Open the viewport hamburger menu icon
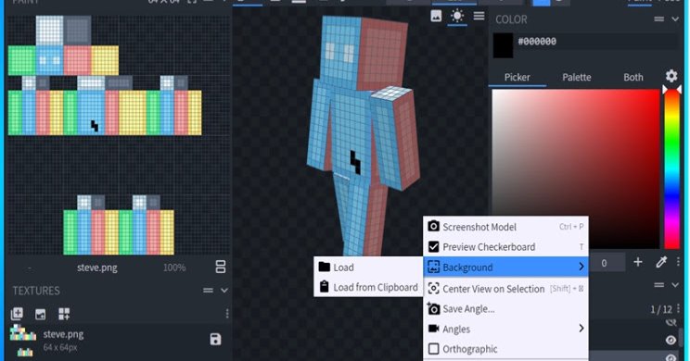690x361 pixels. 479,17
